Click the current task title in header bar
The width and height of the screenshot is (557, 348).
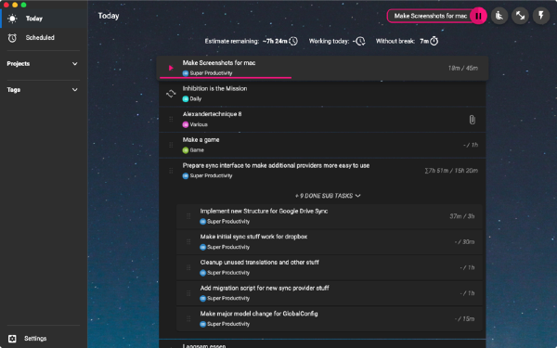430,16
